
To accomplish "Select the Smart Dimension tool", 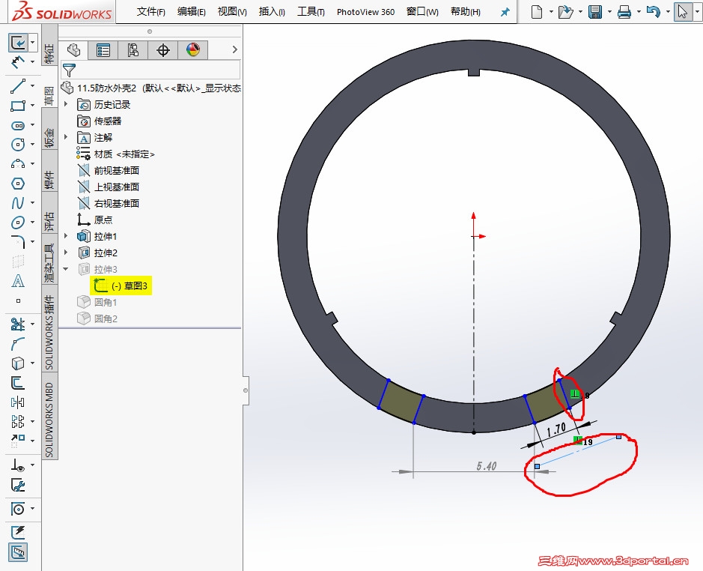I will (x=17, y=61).
